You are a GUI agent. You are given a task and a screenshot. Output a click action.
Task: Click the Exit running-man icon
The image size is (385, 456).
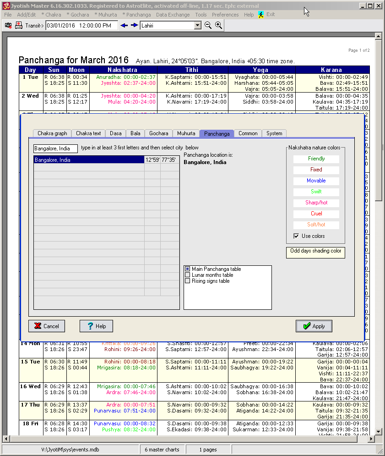tap(261, 15)
